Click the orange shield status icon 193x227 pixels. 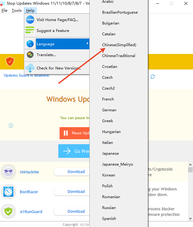click(10, 62)
